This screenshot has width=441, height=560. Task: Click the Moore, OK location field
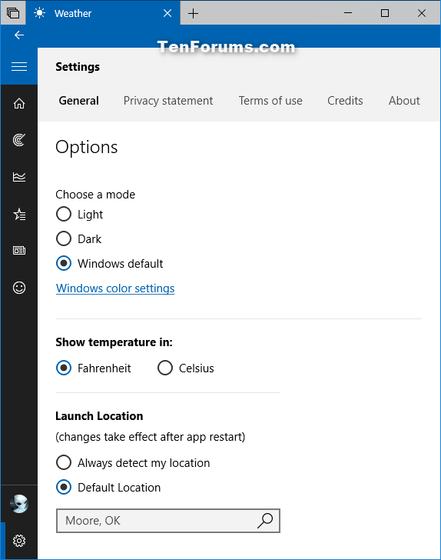coord(168,521)
